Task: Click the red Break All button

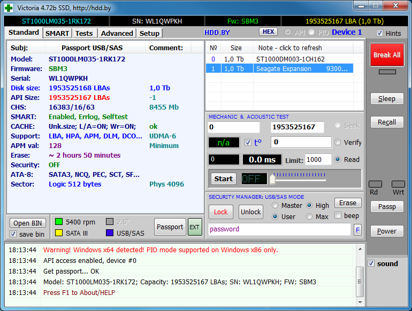Action: (x=386, y=55)
